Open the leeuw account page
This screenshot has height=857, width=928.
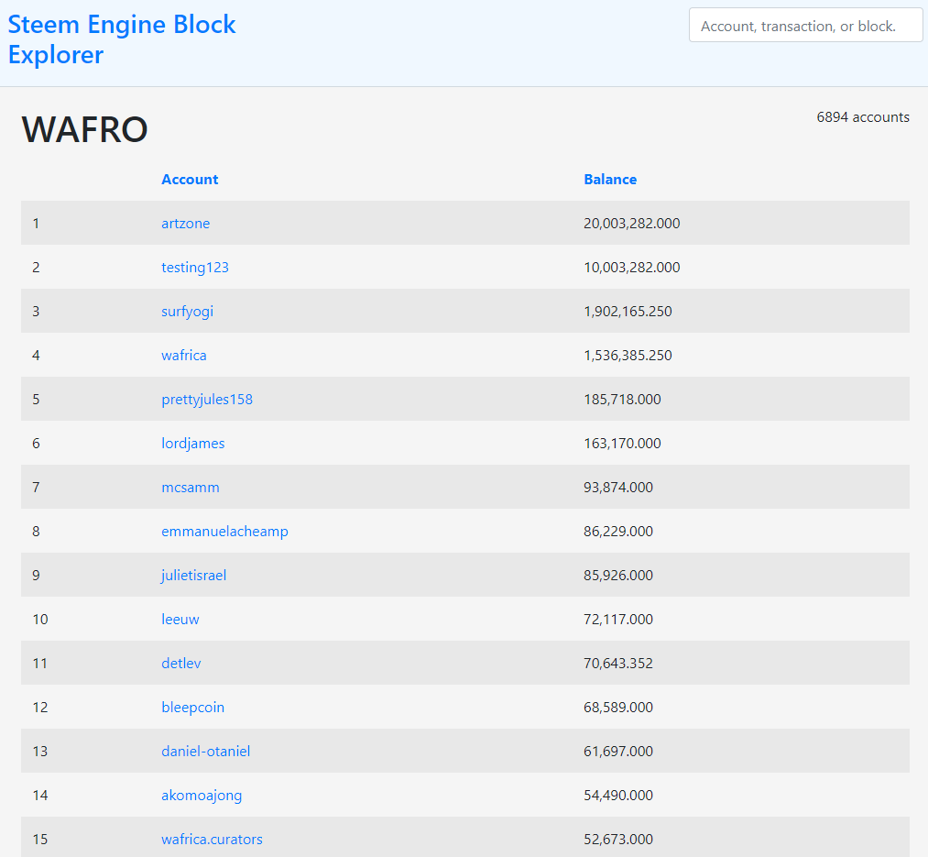point(180,620)
